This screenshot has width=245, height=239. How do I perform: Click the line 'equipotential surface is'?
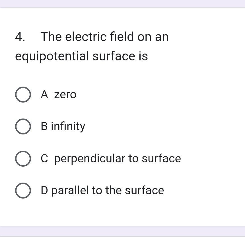click(81, 56)
